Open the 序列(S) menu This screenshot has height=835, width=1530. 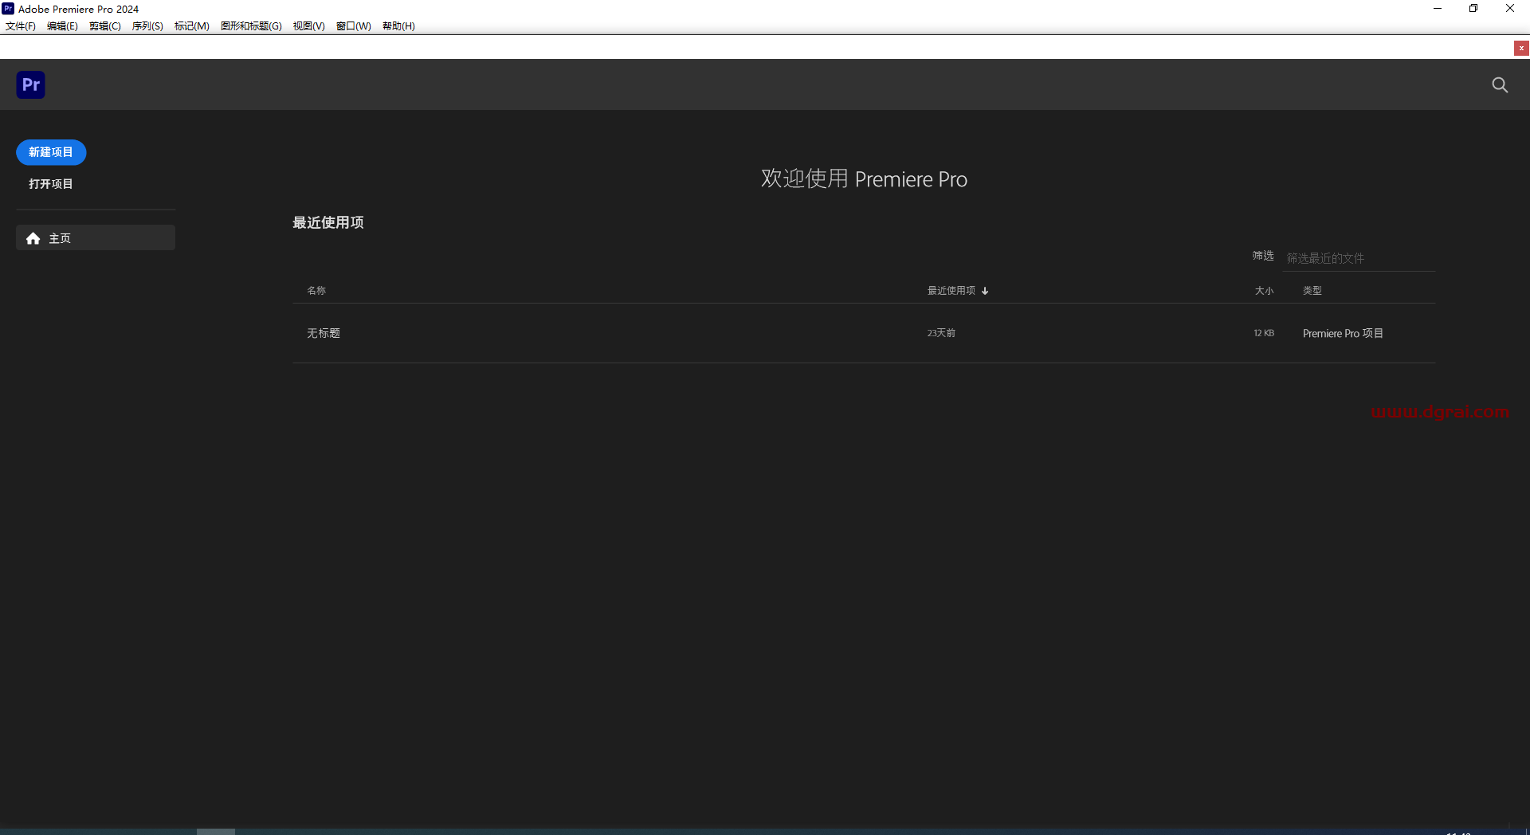(x=147, y=26)
